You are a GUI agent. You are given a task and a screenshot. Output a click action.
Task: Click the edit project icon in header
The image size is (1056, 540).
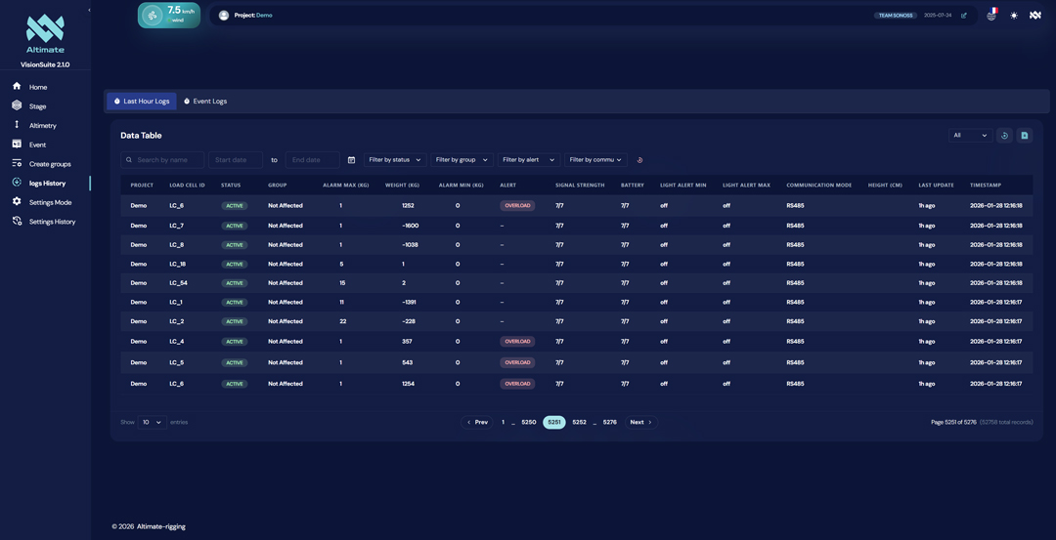964,16
